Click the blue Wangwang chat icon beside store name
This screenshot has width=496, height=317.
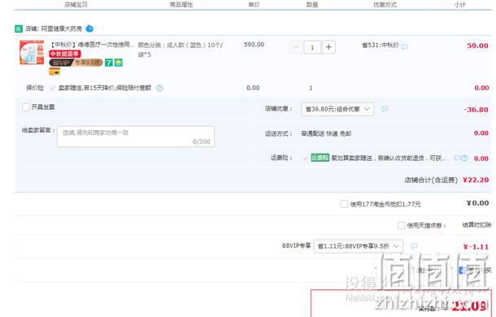point(89,28)
